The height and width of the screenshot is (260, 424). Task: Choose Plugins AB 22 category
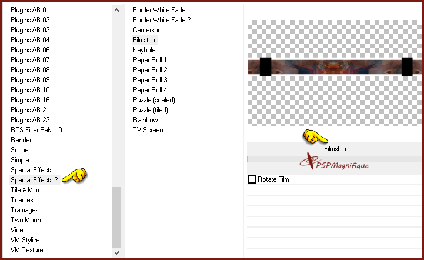(30, 120)
